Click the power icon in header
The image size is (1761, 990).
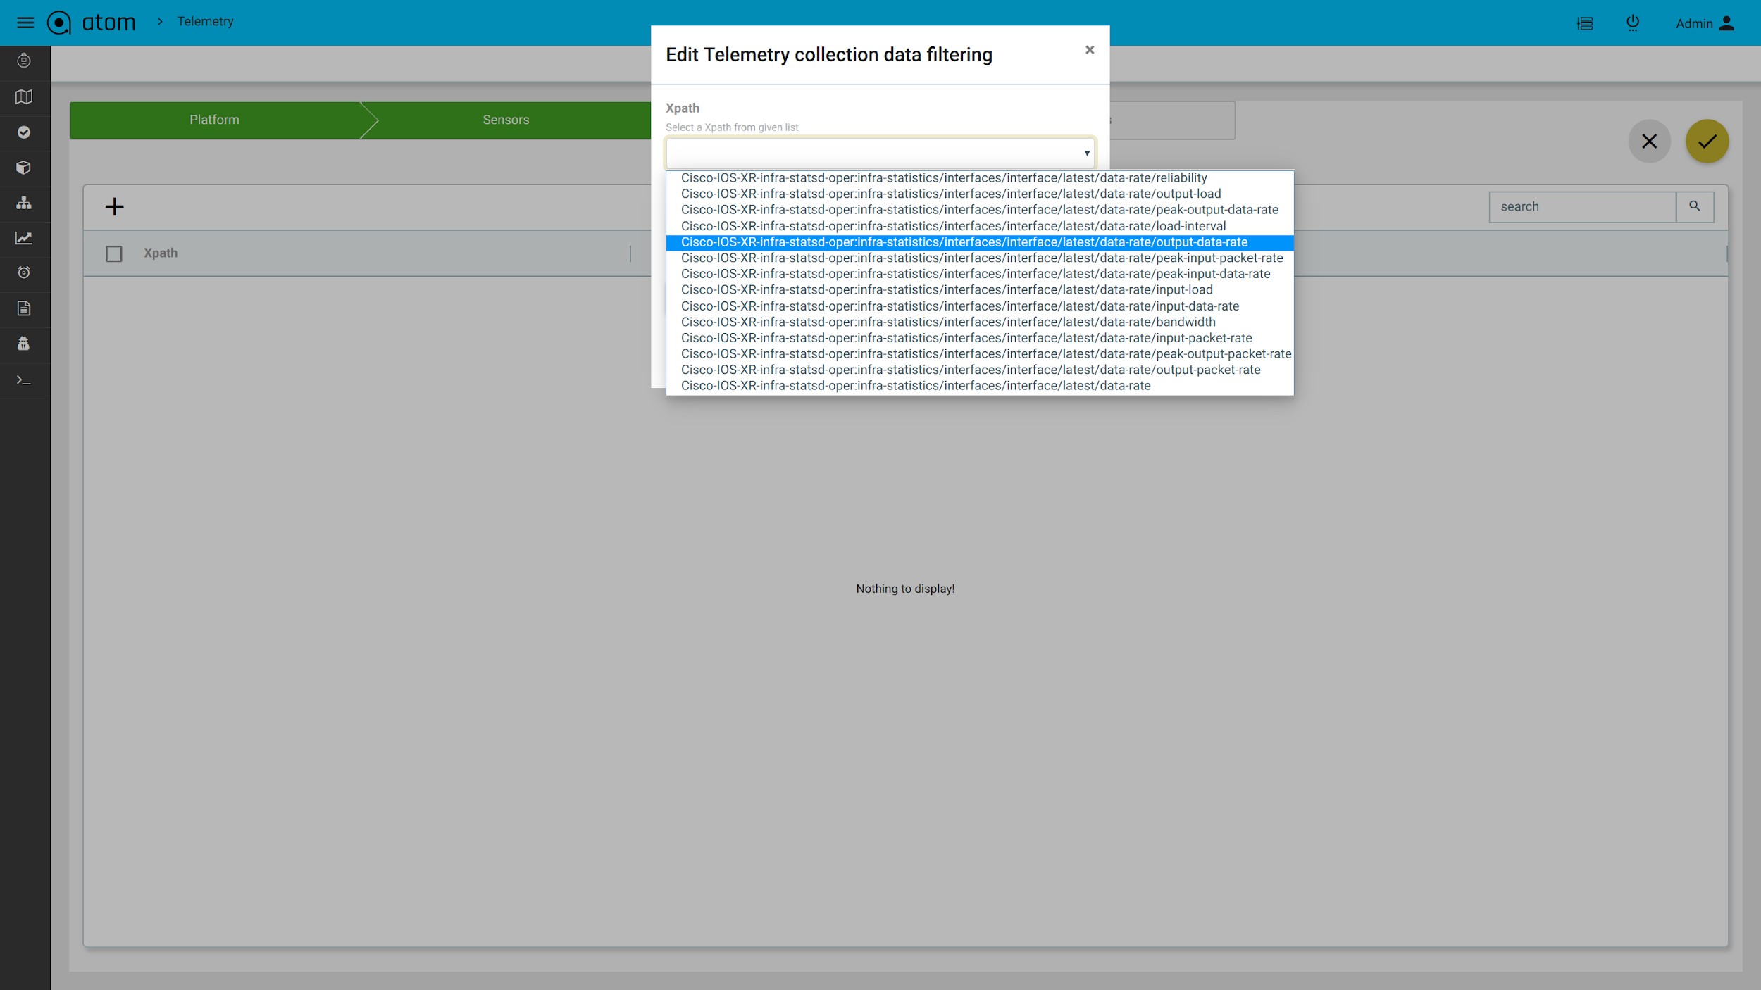[1633, 23]
